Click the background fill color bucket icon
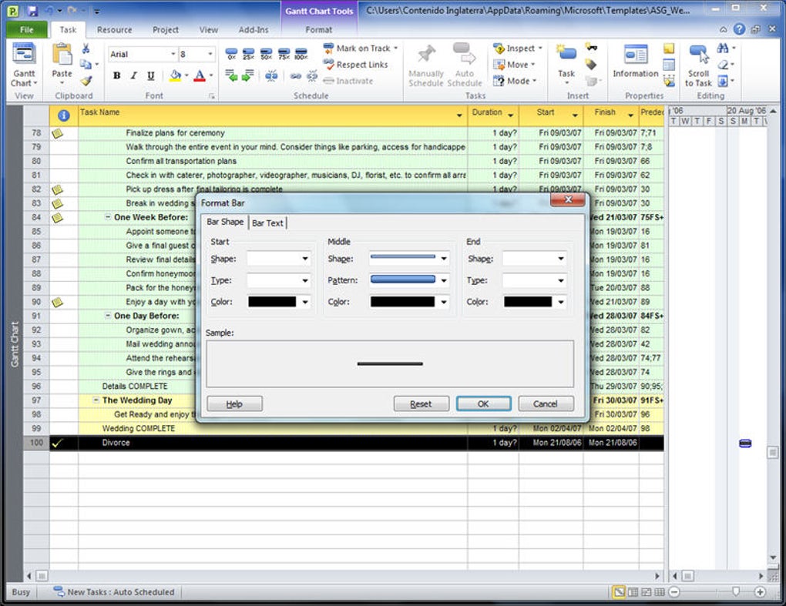 [x=176, y=75]
